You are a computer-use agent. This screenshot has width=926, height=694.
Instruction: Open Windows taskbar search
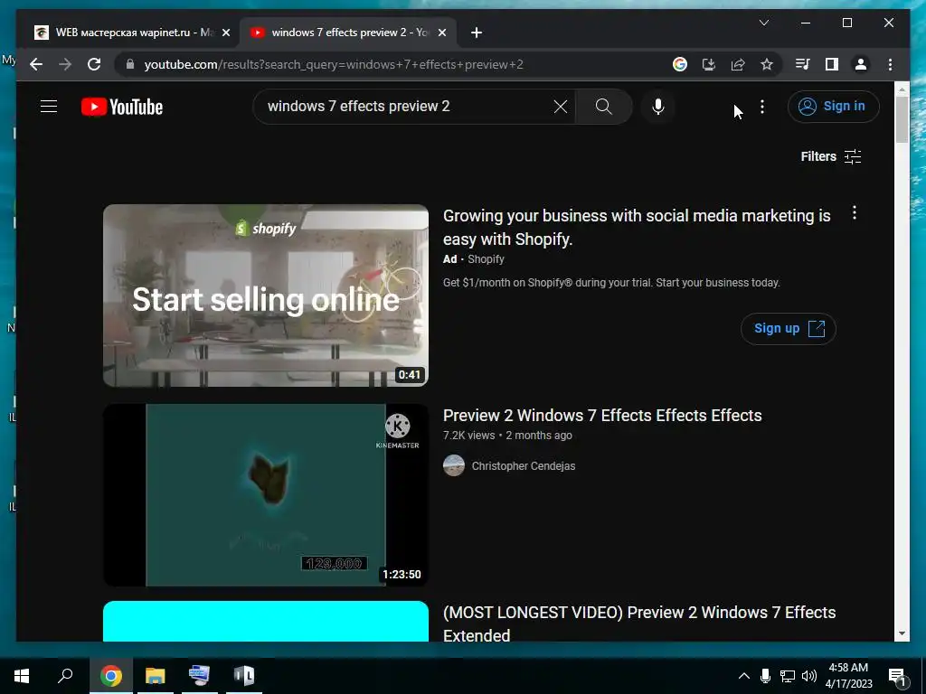click(x=65, y=676)
